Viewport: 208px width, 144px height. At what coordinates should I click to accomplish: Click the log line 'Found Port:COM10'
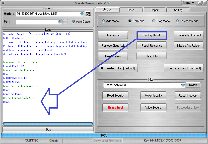point(15,66)
